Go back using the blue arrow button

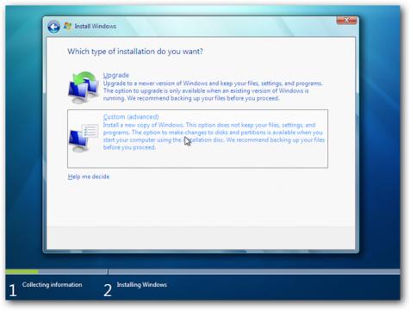point(53,27)
